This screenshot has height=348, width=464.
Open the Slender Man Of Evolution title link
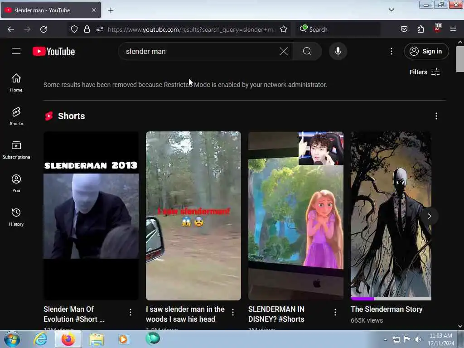(74, 314)
